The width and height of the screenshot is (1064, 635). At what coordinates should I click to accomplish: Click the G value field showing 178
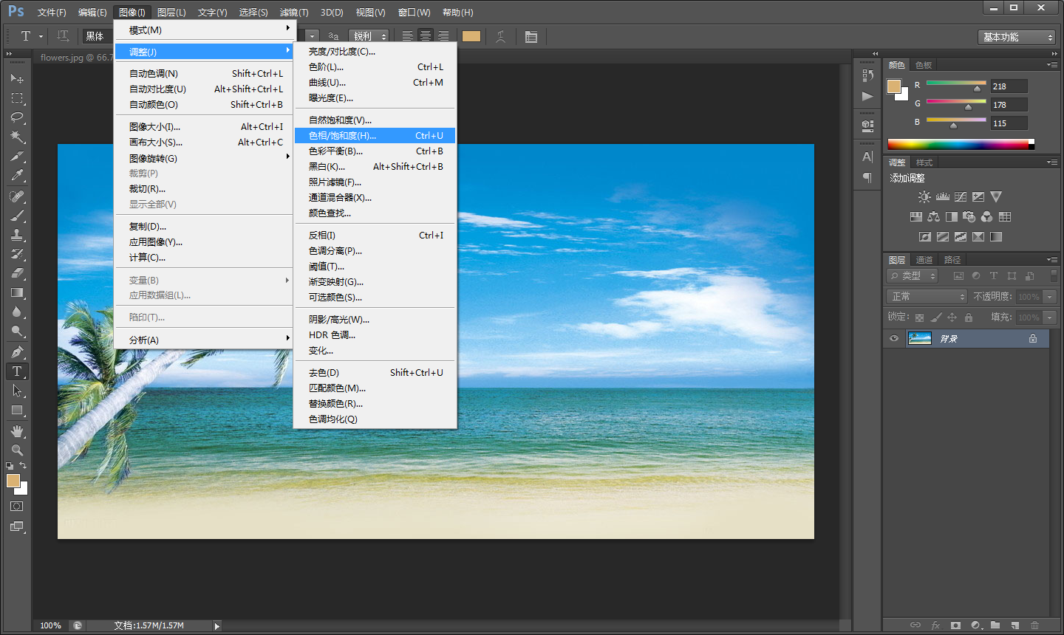(x=1009, y=105)
